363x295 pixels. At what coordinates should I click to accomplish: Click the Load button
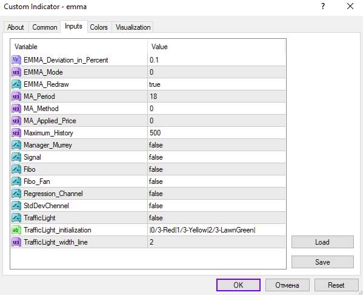coord(322,242)
